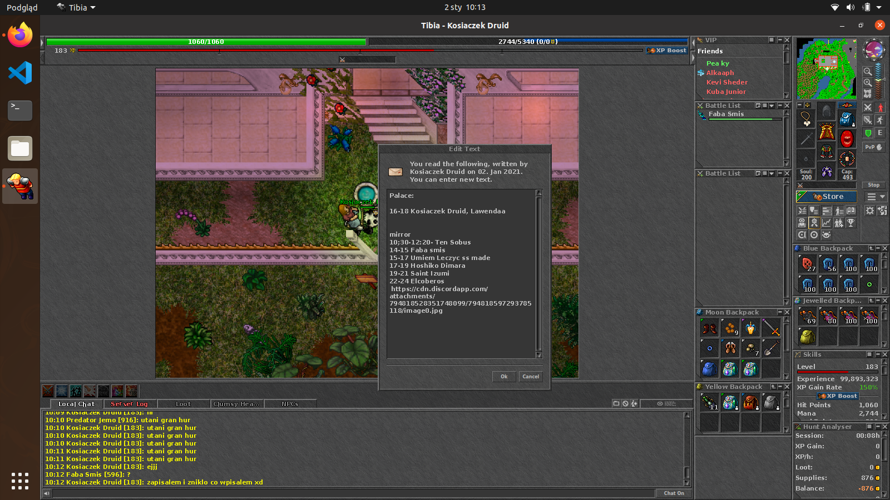Screen dimensions: 890x500
Task: Click Ok in the Edit Text dialog
Action: point(504,377)
